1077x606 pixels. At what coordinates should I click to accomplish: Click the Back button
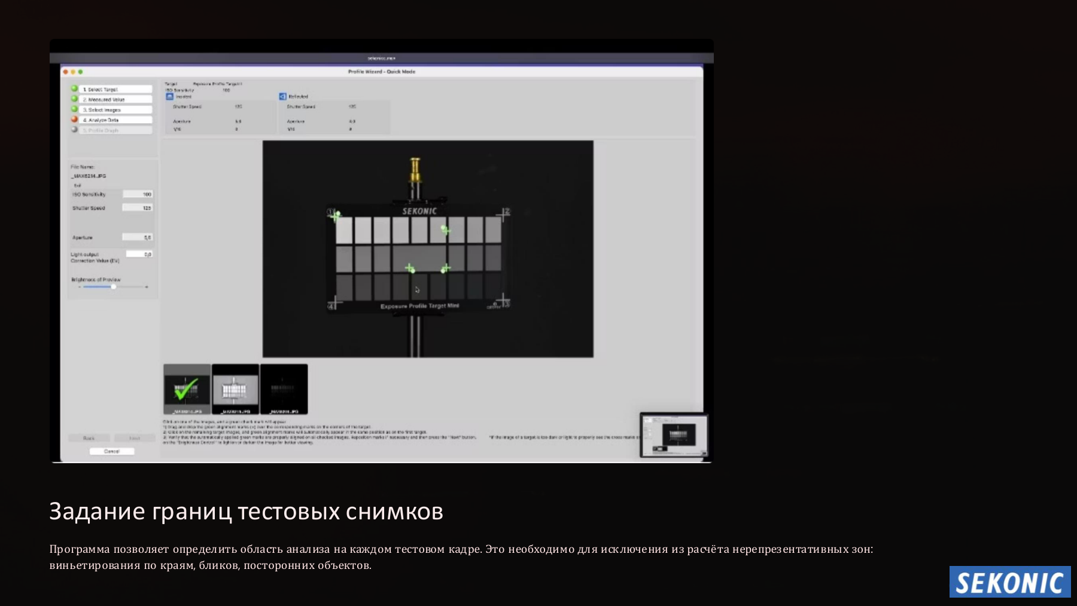coord(89,438)
